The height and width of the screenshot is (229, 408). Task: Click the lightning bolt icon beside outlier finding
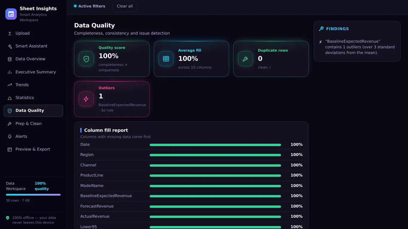tap(320, 42)
